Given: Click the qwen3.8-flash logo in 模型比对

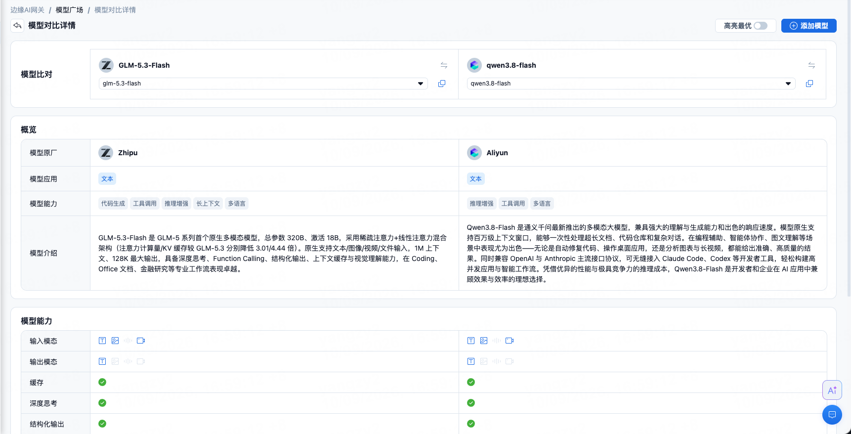Looking at the screenshot, I should (x=474, y=65).
